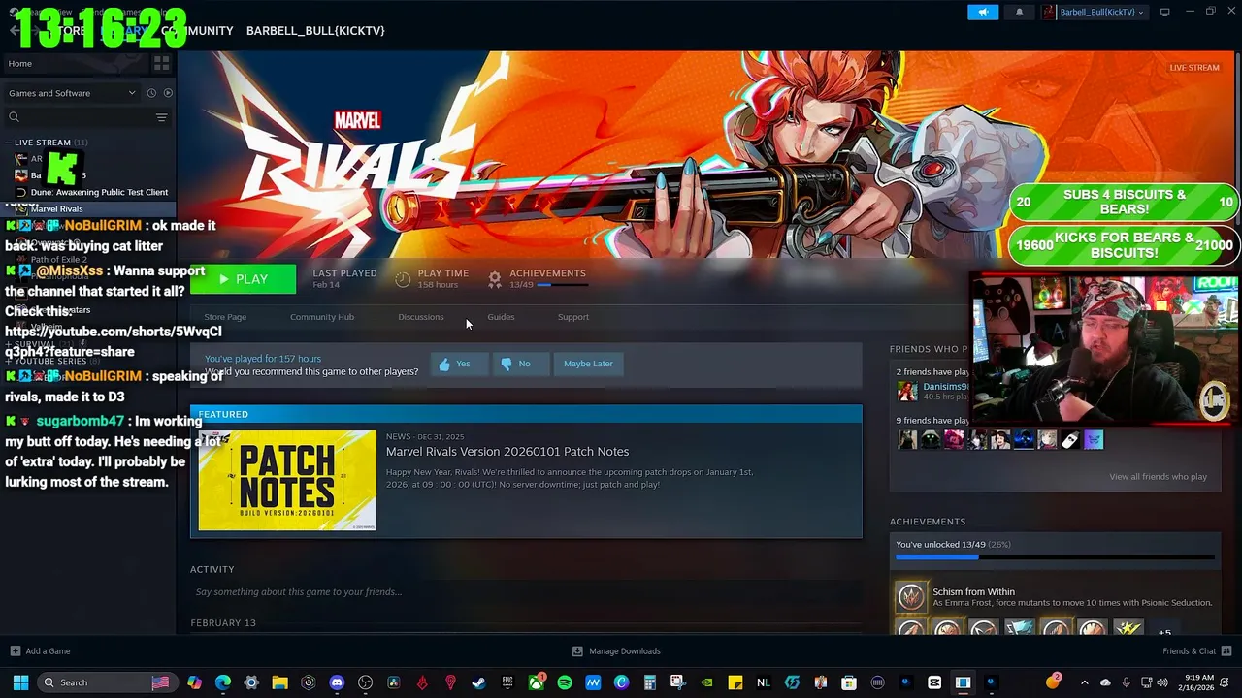1242x698 pixels.
Task: Toggle the library grid view icon
Action: point(161,63)
